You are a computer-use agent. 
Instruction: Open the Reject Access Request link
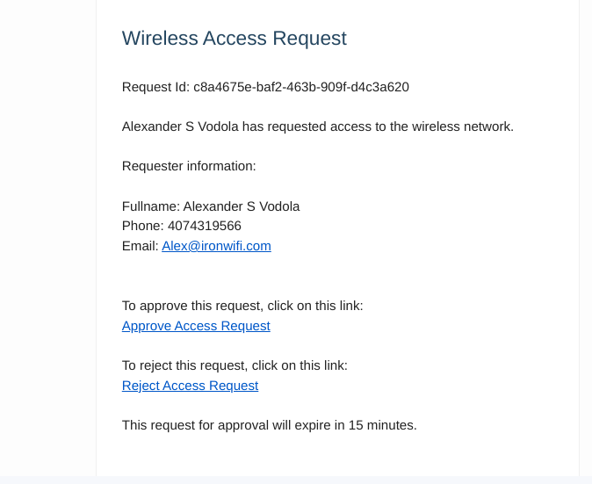point(190,386)
